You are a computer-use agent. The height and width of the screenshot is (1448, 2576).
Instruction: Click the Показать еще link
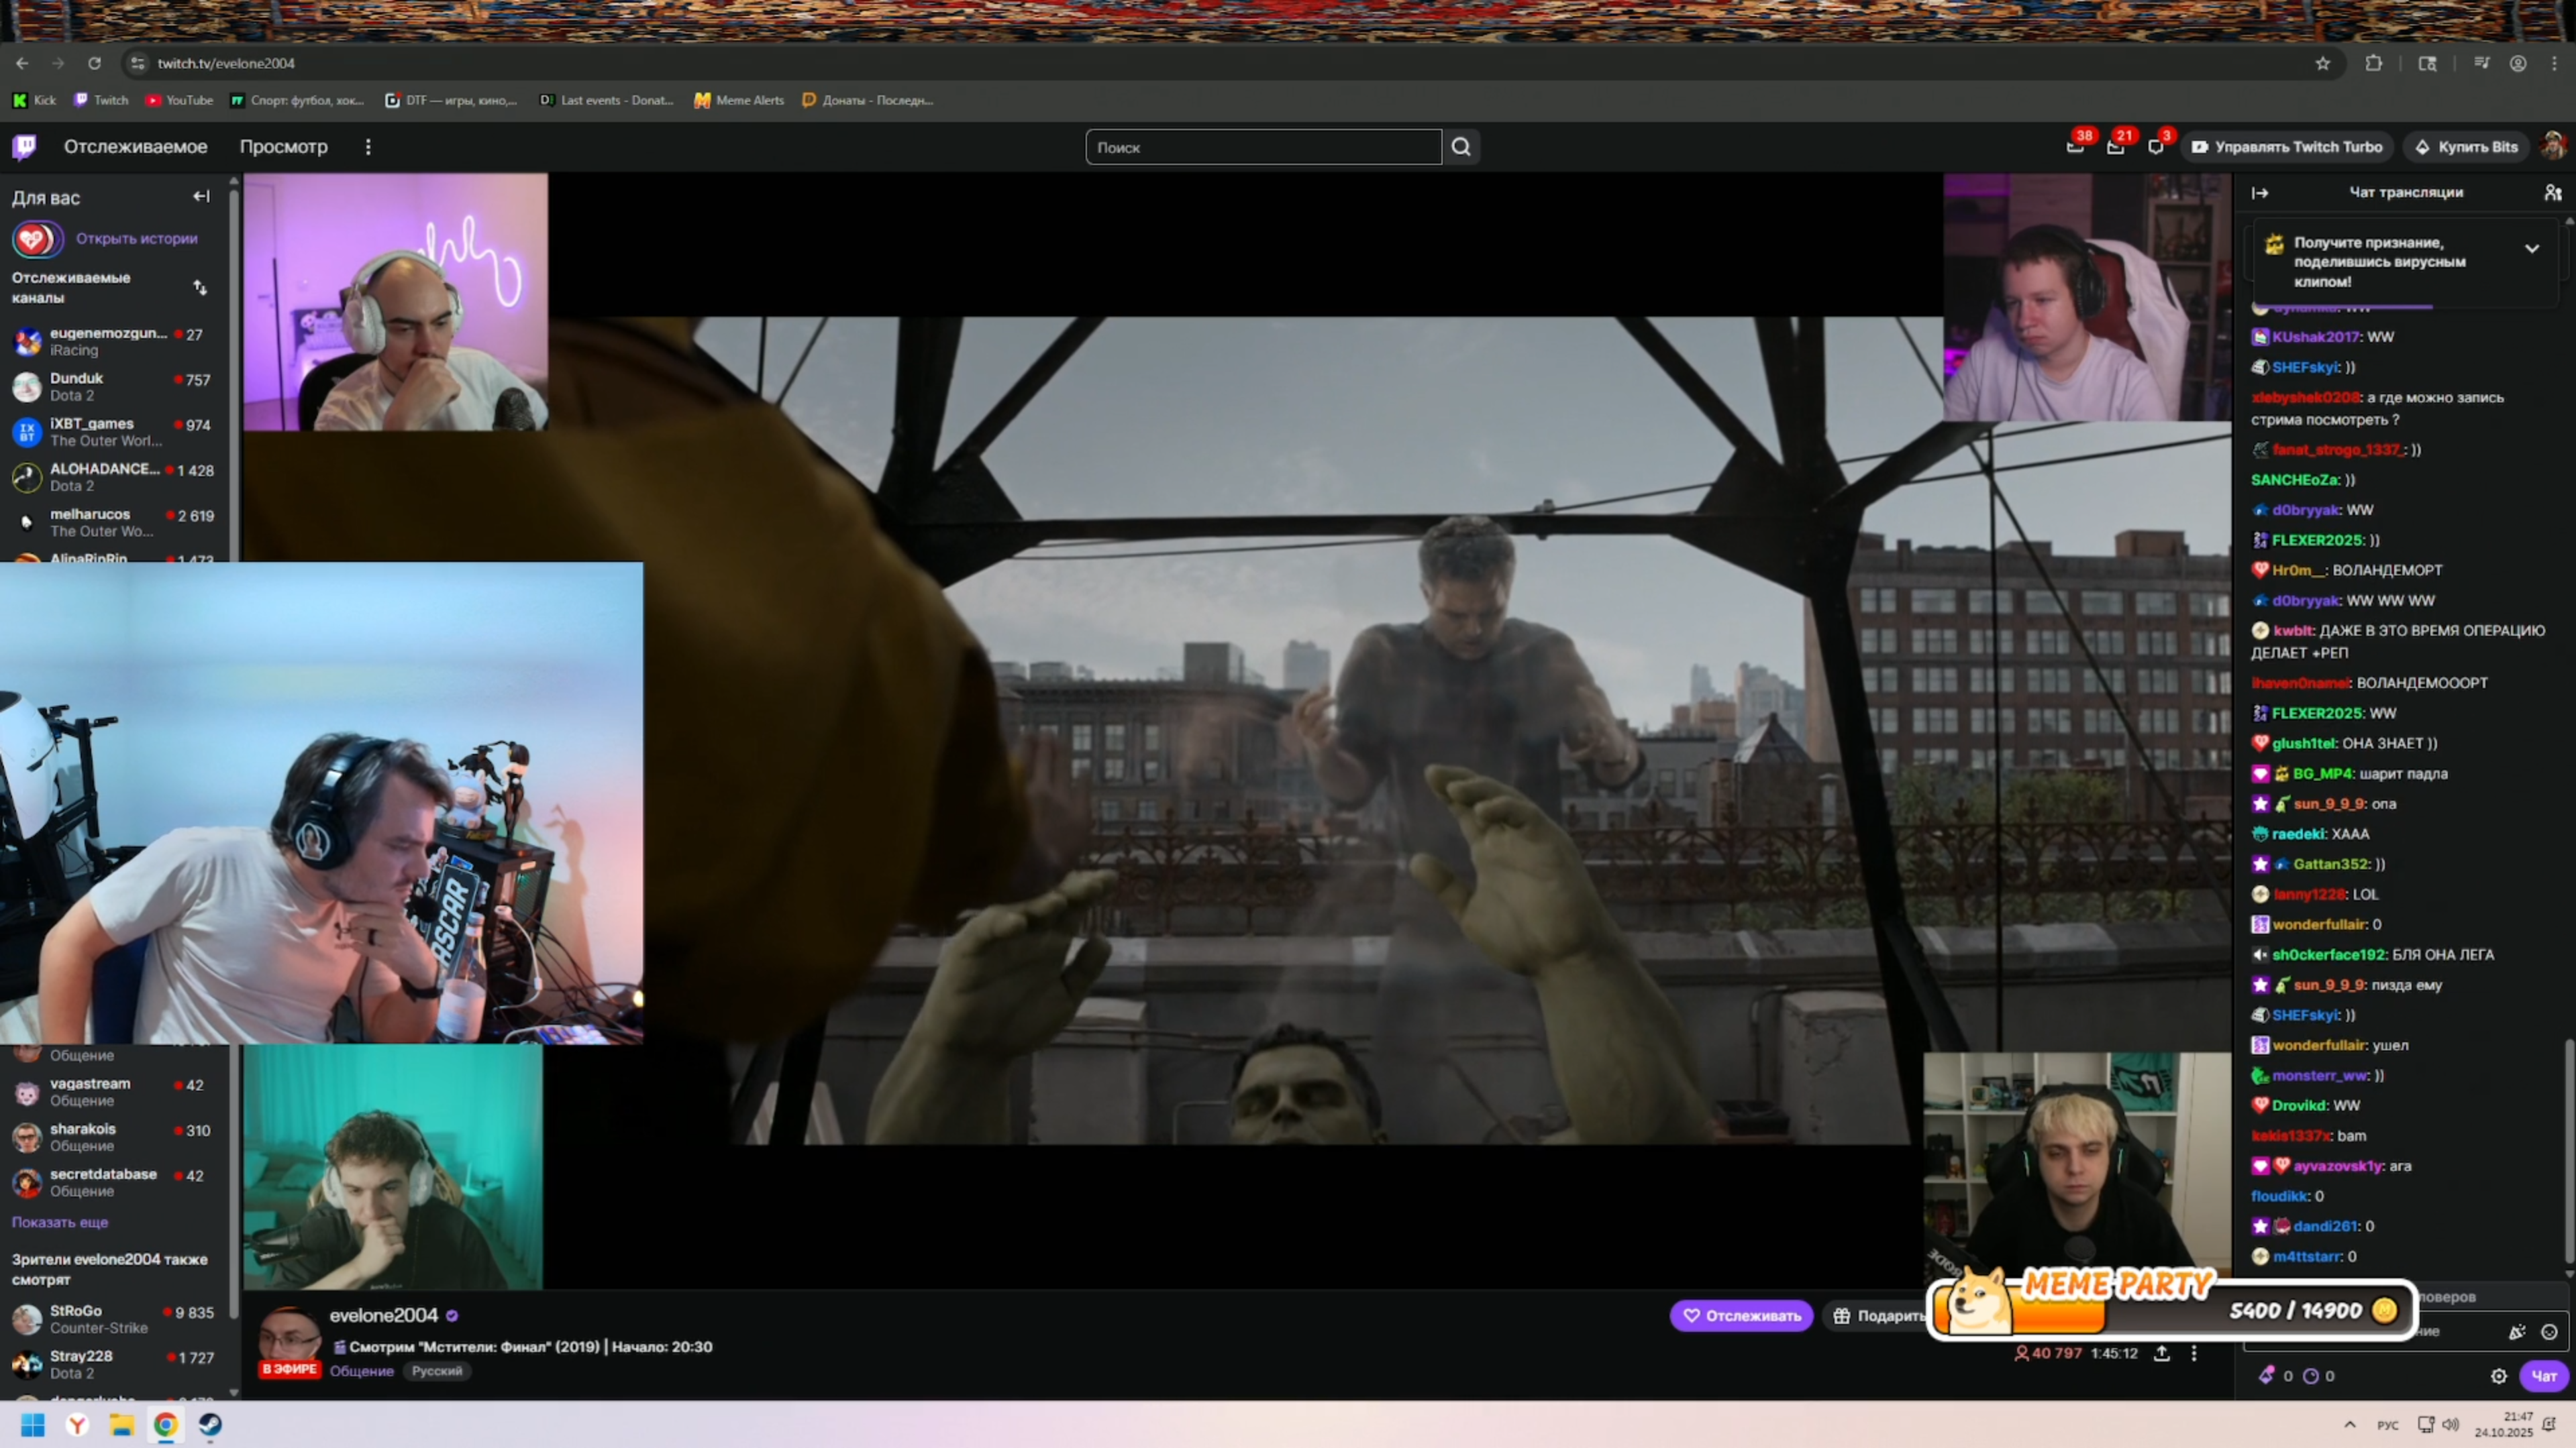coord(60,1222)
